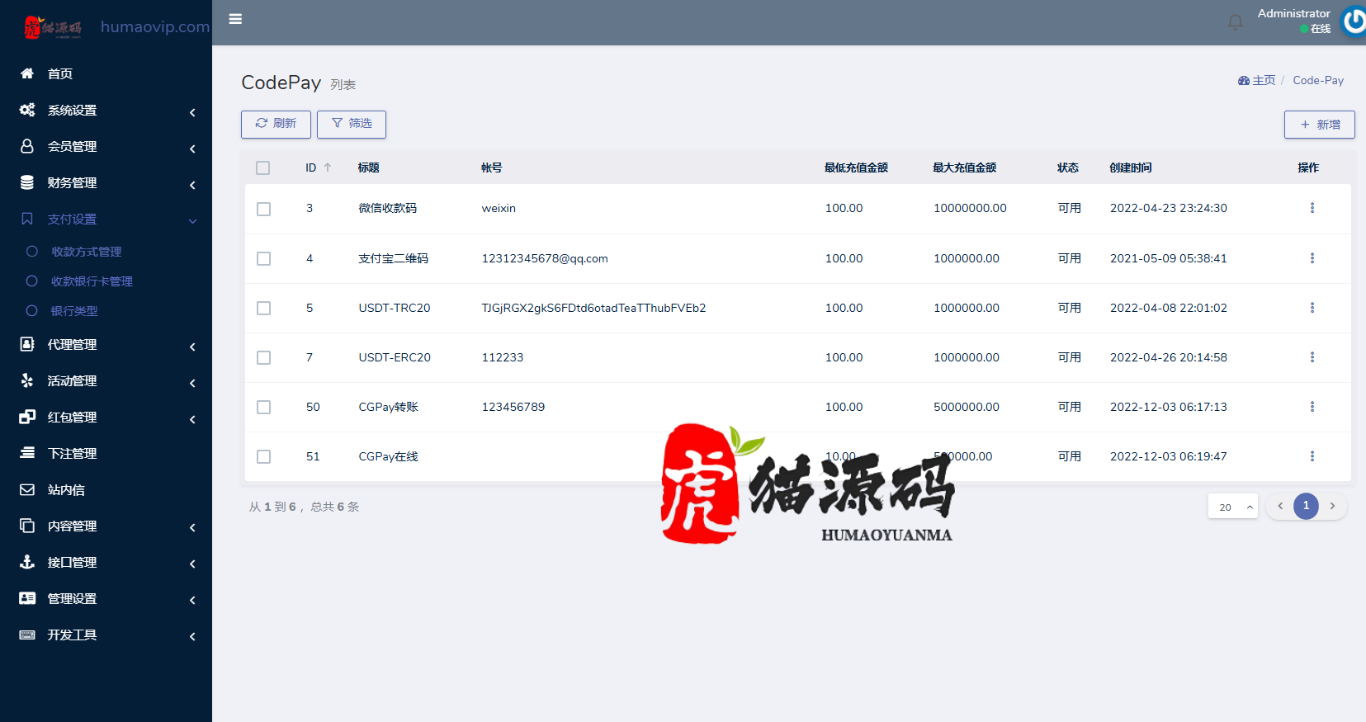Expand the 代理管理 chevron
Image resolution: width=1366 pixels, height=722 pixels.
pos(192,347)
